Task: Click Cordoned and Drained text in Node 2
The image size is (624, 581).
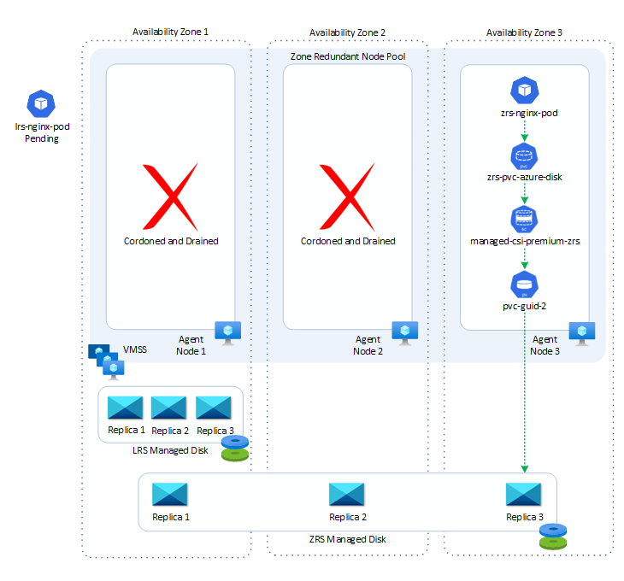Action: [x=348, y=241]
